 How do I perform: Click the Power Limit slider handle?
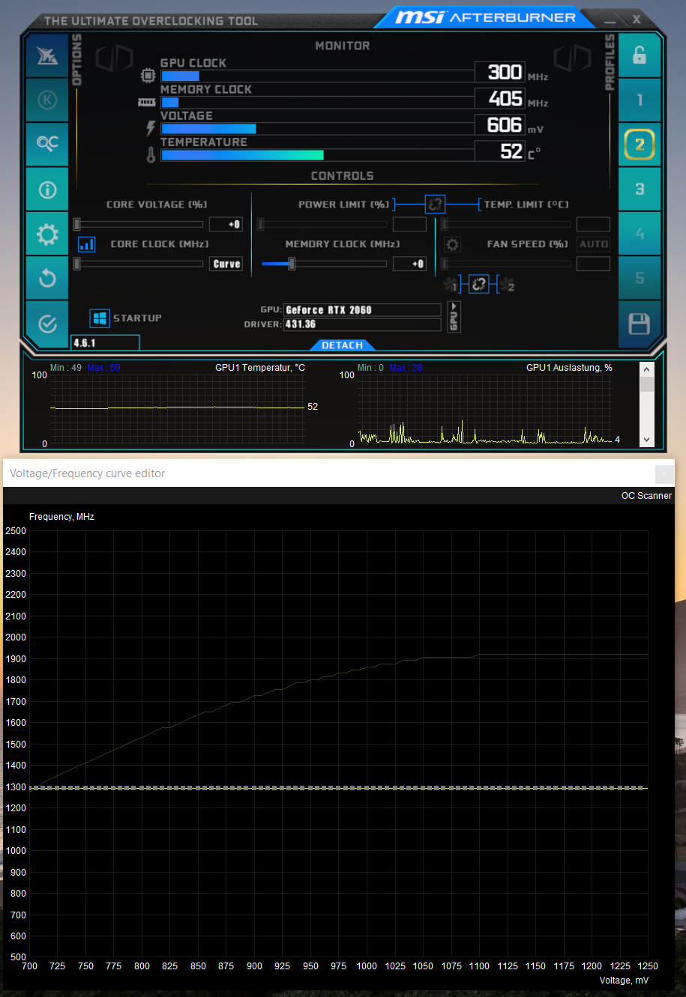click(x=261, y=224)
